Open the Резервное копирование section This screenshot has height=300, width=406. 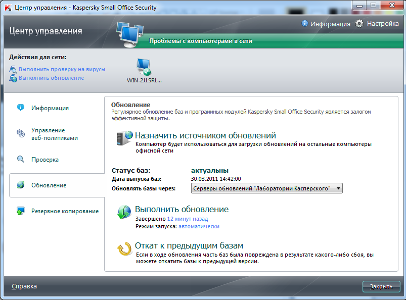pyautogui.click(x=65, y=211)
